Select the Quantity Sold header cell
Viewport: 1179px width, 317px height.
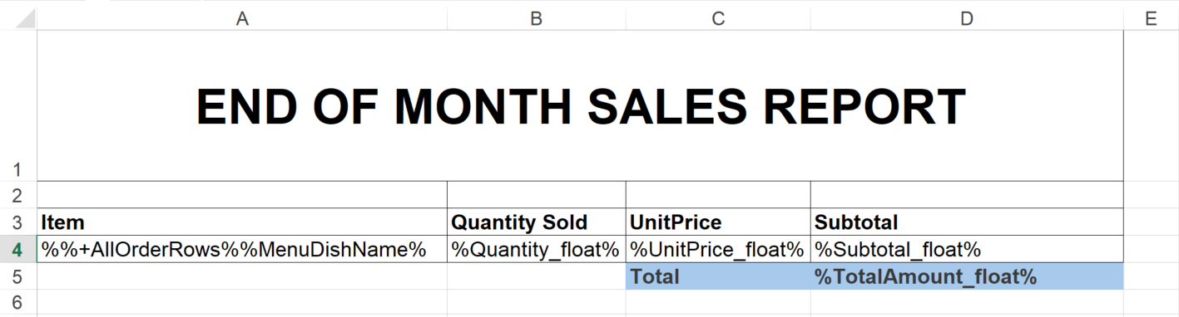click(536, 222)
